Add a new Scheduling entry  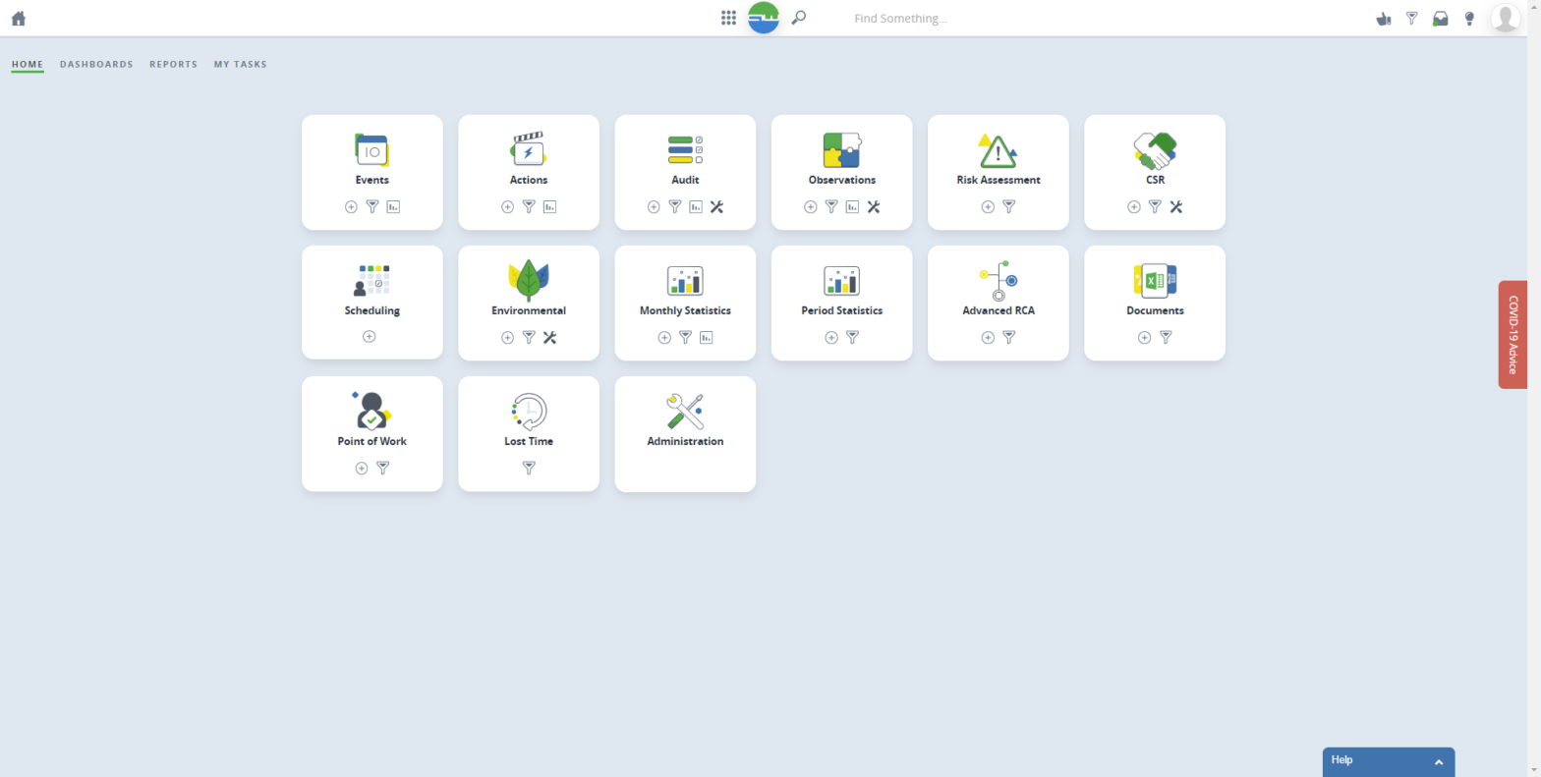tap(370, 337)
